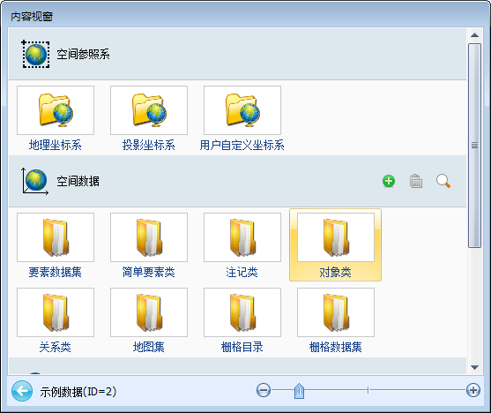
Task: Click the scrollbar up arrow
Action: (474, 34)
